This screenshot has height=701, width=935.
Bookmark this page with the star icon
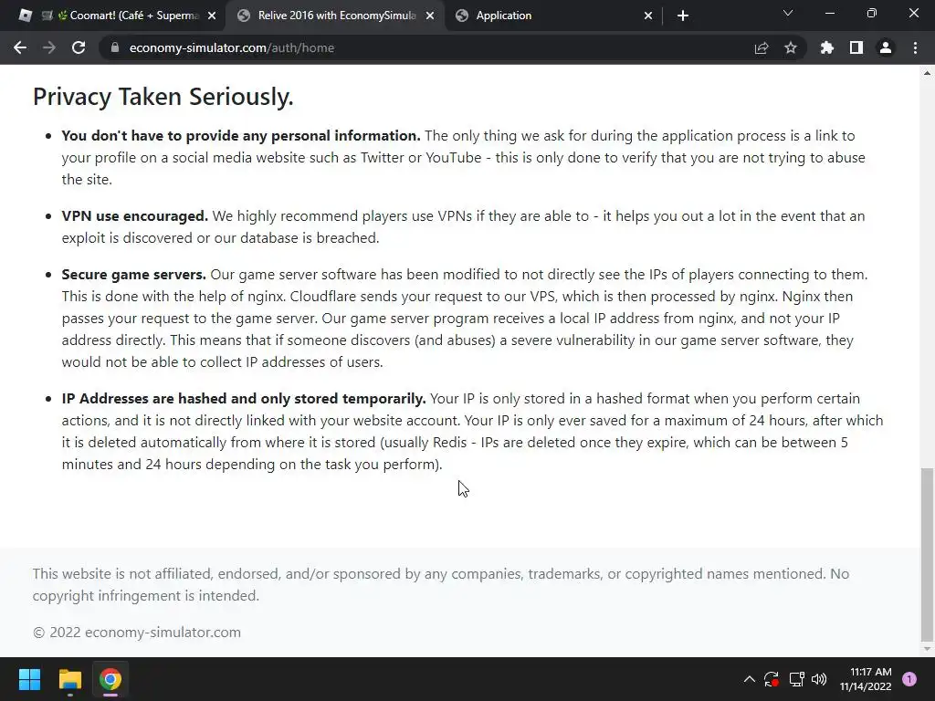pyautogui.click(x=791, y=47)
